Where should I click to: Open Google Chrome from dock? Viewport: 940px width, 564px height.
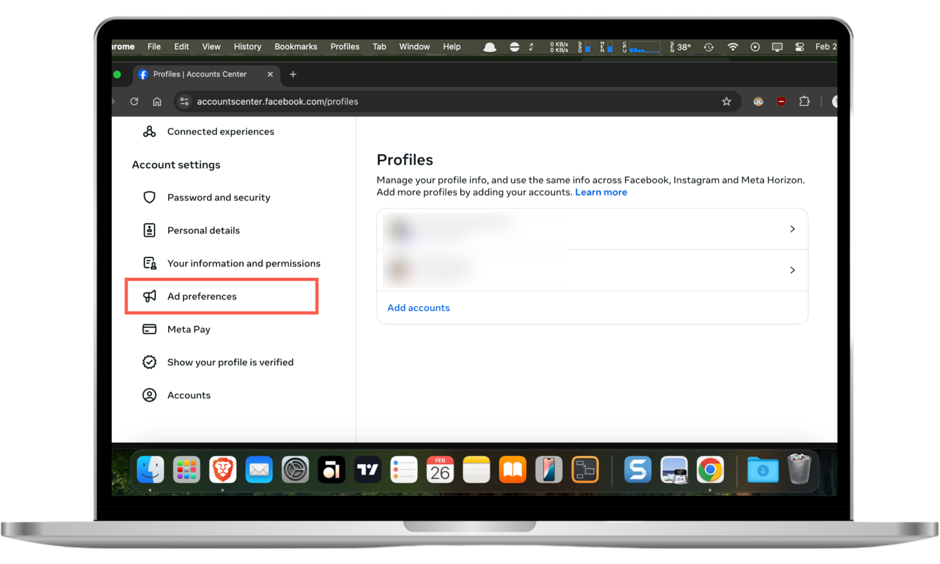(x=710, y=470)
